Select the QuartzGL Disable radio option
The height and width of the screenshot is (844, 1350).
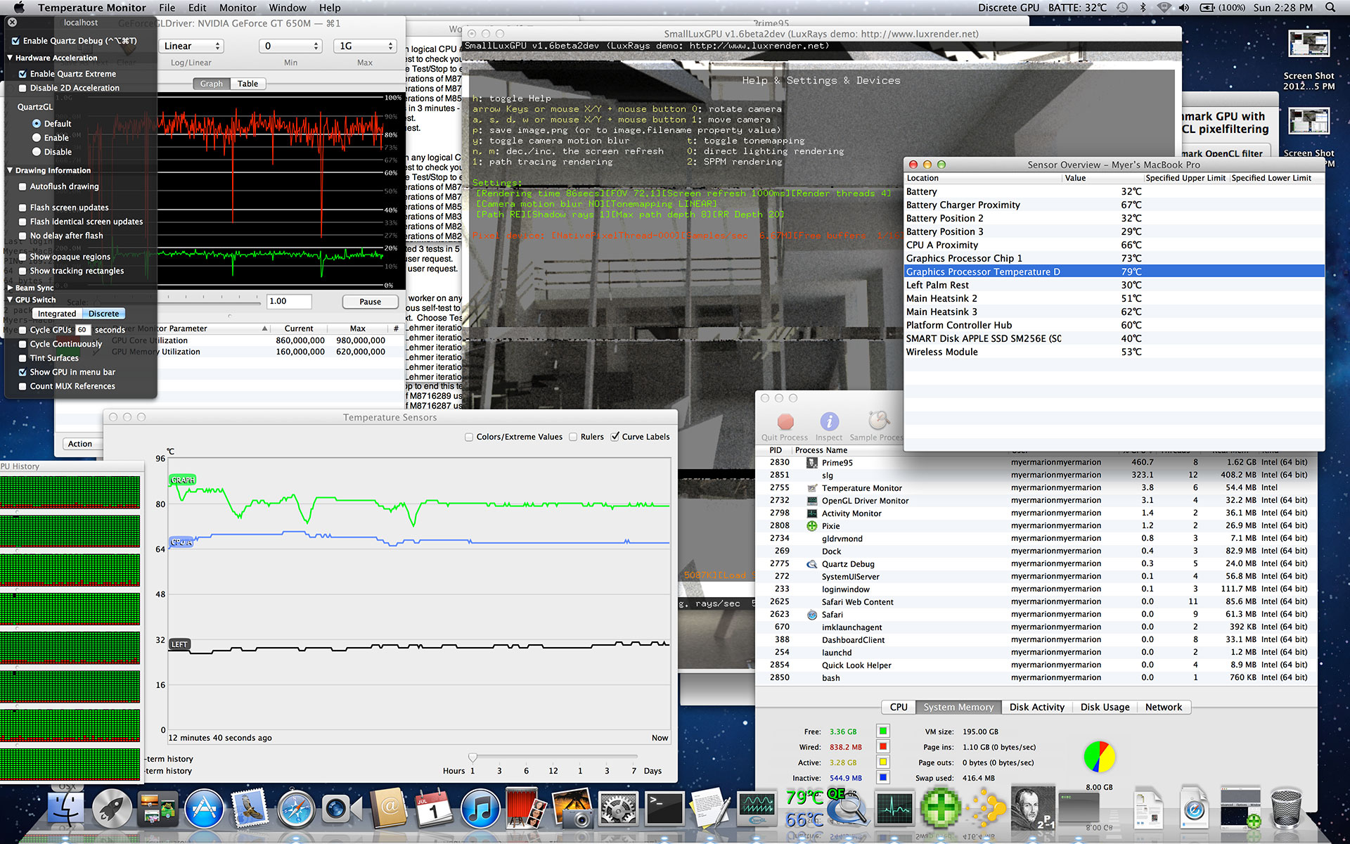coord(37,152)
